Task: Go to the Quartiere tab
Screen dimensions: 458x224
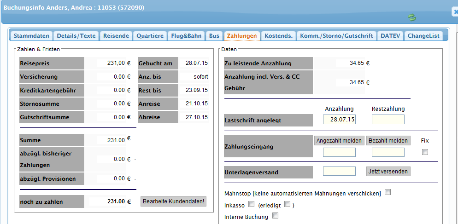Action: 150,35
